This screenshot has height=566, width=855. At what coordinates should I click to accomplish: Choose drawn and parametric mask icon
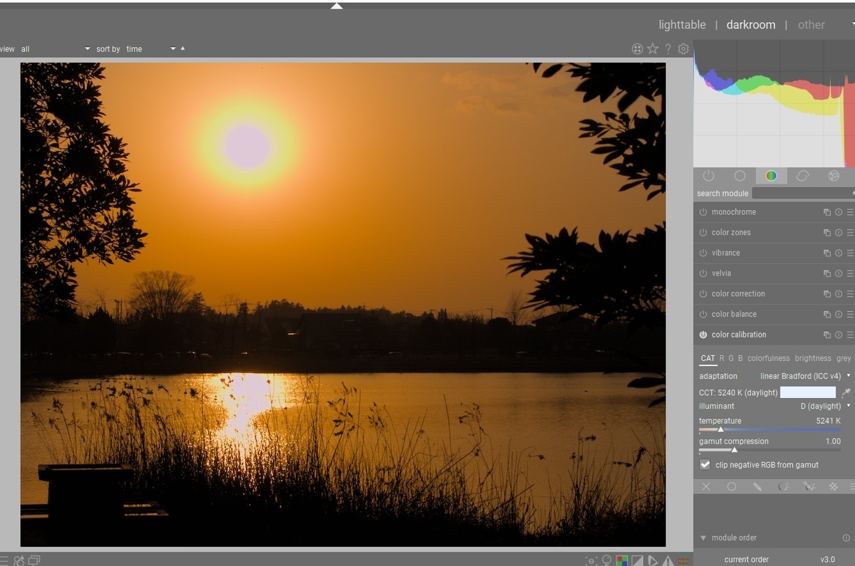(809, 487)
